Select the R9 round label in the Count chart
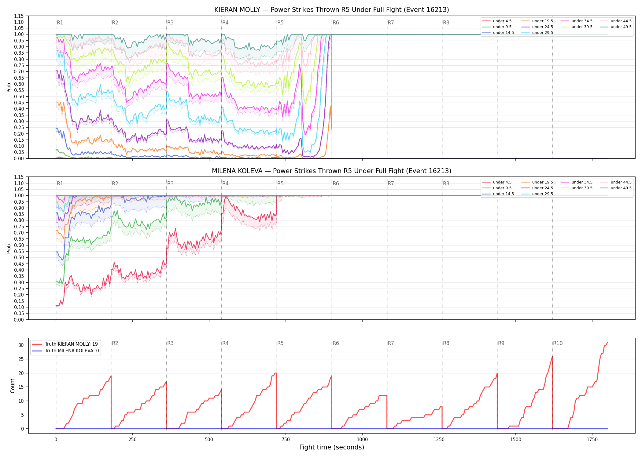Screen dimensions: 642x458 (x=501, y=343)
